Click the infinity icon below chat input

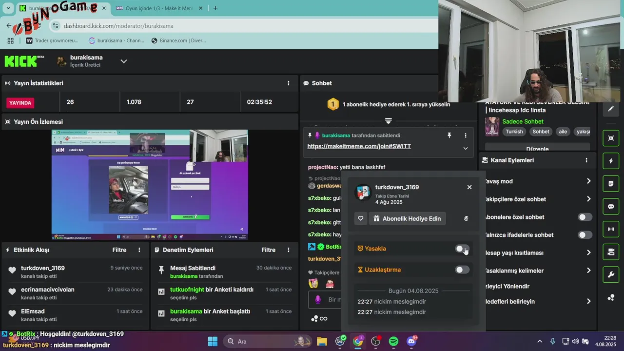pos(324,319)
